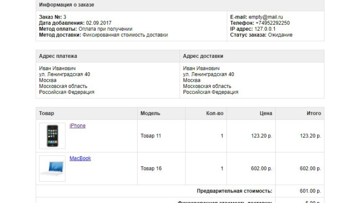361x203 pixels.
Task: Click the Адрес доставки header
Action: pos(203,56)
